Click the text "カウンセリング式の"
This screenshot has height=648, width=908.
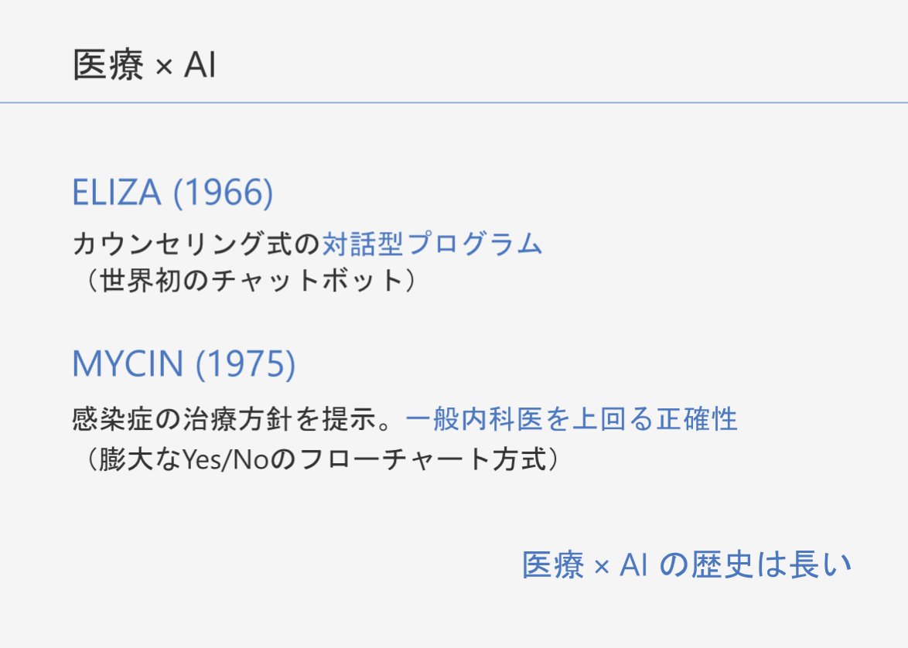pos(196,244)
